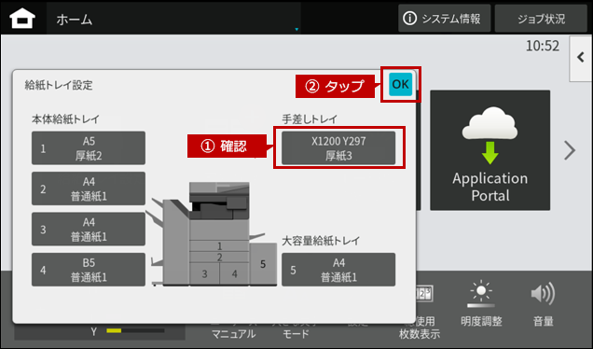Tap the volume speaker icon
The height and width of the screenshot is (349, 593).
pyautogui.click(x=543, y=293)
